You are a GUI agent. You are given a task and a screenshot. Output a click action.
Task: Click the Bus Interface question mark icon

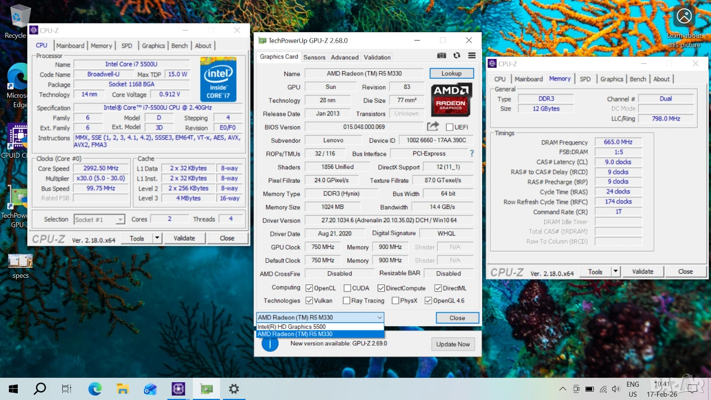472,153
